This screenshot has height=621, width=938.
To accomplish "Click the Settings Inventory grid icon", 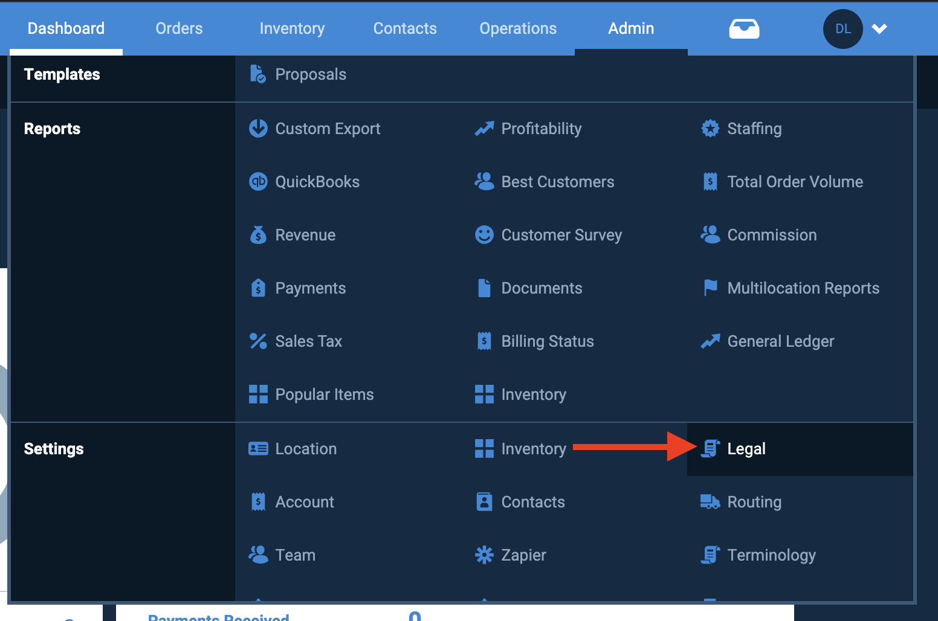I will click(484, 448).
